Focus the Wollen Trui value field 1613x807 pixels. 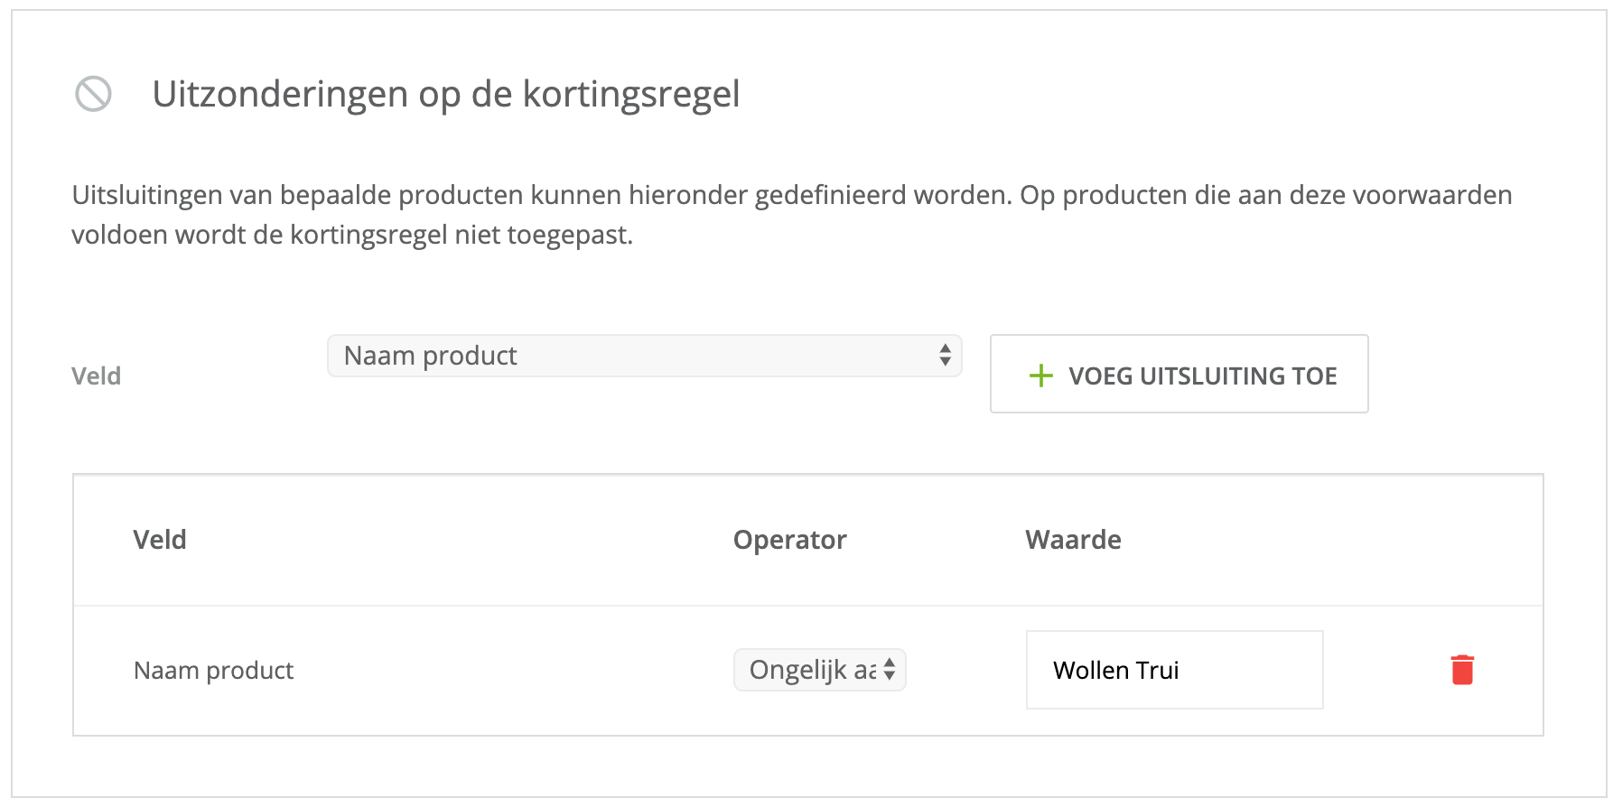click(x=1174, y=670)
